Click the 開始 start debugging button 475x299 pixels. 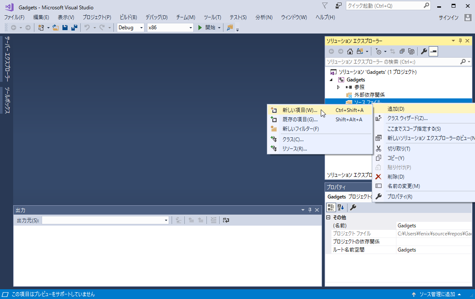coord(206,28)
